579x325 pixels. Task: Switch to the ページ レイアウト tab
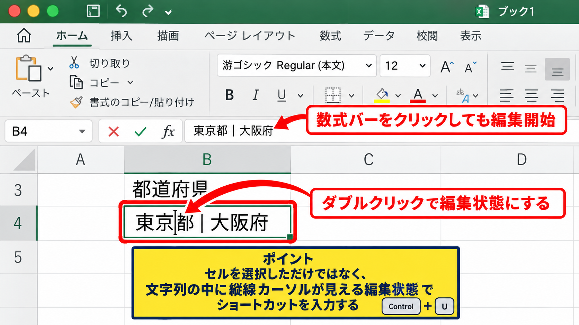250,36
